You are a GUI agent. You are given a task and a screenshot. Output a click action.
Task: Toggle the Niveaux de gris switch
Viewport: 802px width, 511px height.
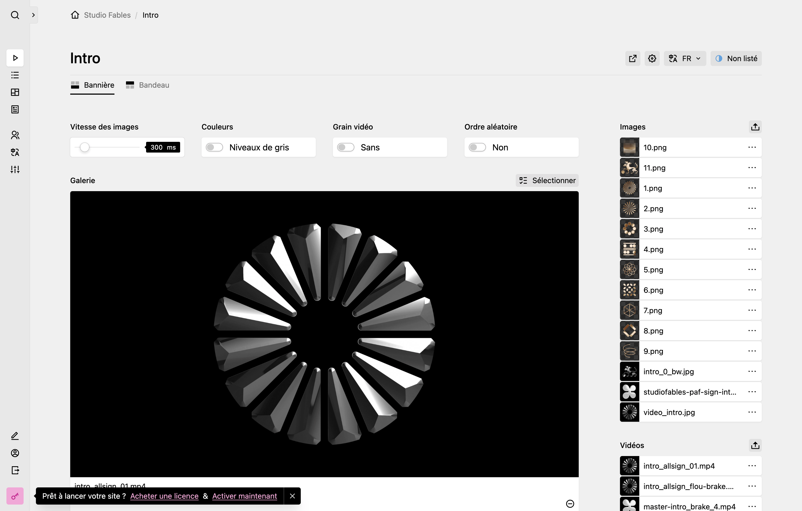pyautogui.click(x=214, y=147)
